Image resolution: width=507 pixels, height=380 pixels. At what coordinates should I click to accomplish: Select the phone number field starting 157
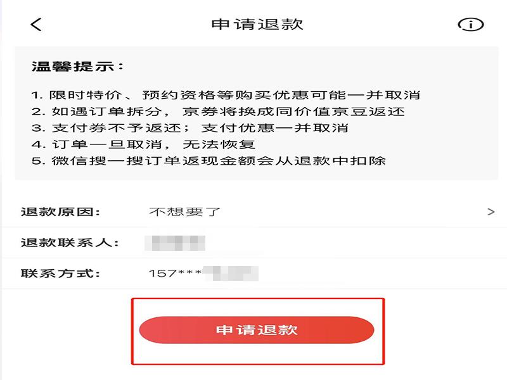click(x=204, y=274)
